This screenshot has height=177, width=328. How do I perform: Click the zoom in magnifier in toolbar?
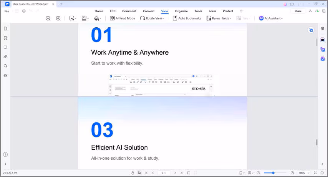pos(58,18)
